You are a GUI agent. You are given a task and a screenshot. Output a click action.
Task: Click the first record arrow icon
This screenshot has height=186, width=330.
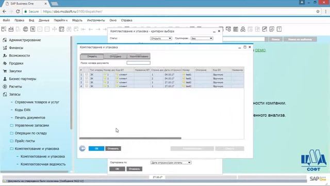click(x=84, y=29)
